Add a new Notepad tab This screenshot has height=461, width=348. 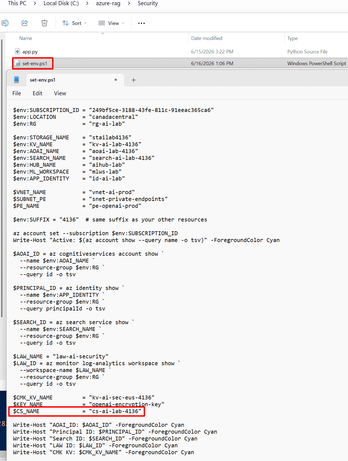point(134,80)
